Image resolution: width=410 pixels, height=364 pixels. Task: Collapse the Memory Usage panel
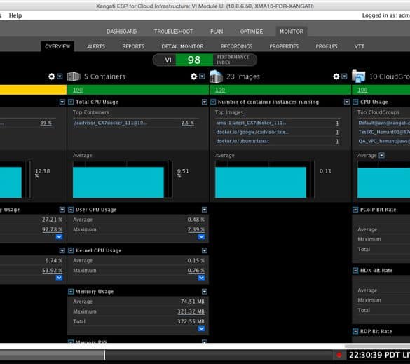[x=71, y=292]
